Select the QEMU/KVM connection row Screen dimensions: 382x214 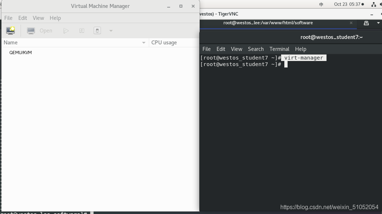tap(100, 52)
